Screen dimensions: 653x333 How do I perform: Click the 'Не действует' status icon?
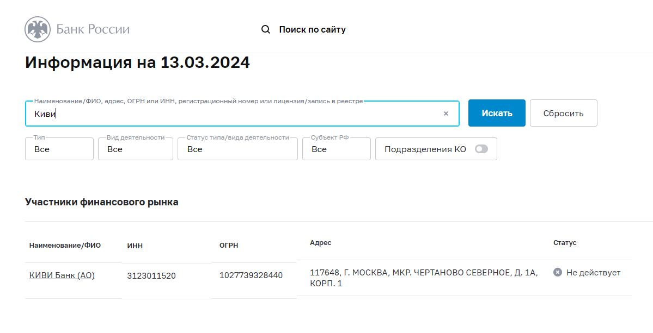[x=558, y=273]
